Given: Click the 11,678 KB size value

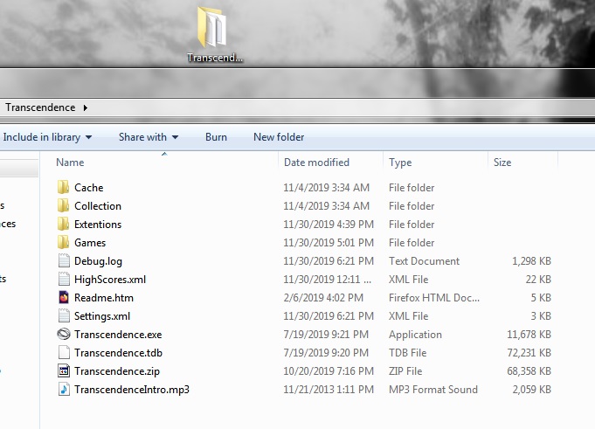Looking at the screenshot, I should pyautogui.click(x=529, y=334).
